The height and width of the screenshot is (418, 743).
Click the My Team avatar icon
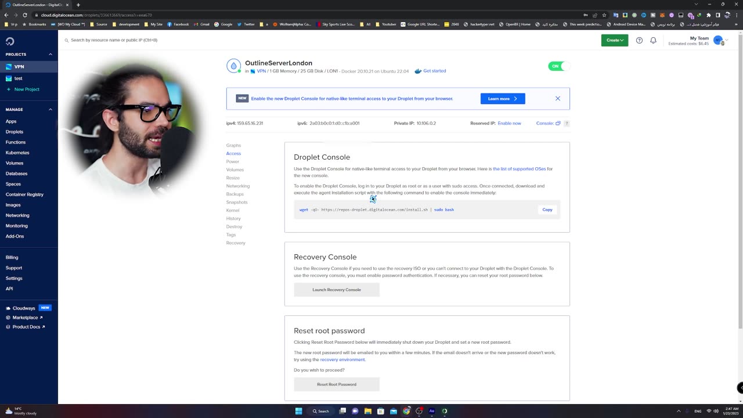tap(718, 40)
